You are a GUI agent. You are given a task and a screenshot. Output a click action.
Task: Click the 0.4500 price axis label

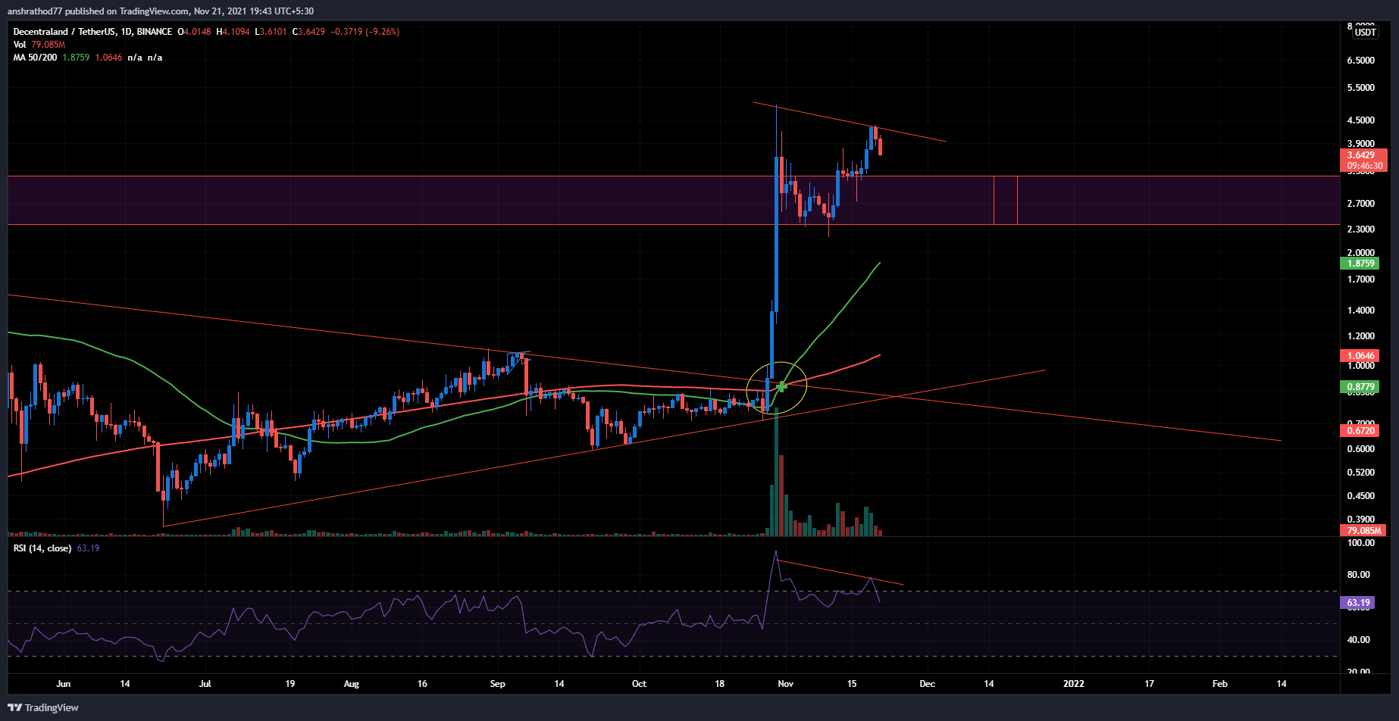point(1360,496)
